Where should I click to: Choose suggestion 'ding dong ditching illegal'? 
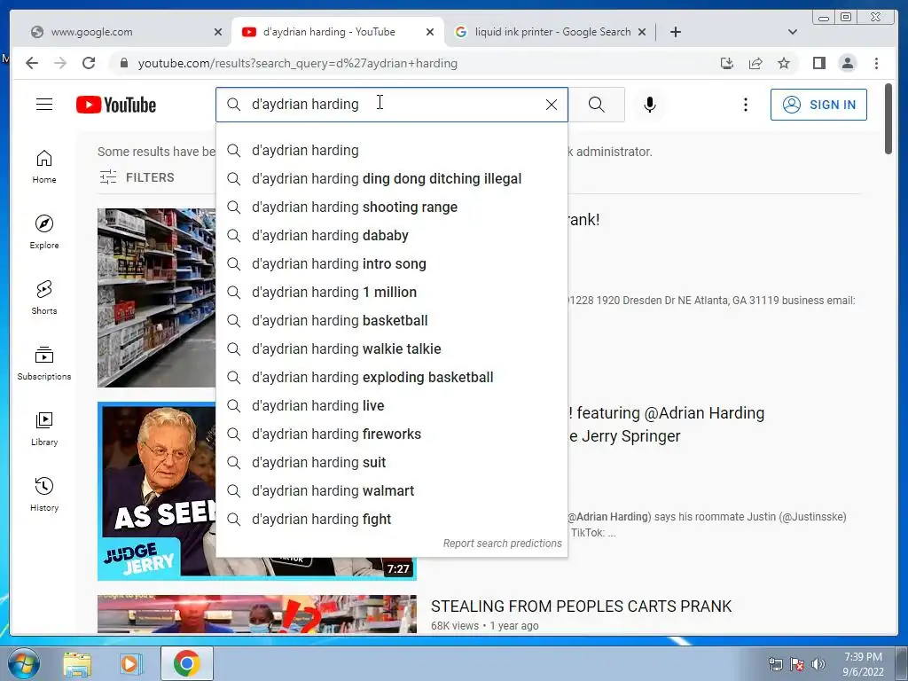click(391, 179)
